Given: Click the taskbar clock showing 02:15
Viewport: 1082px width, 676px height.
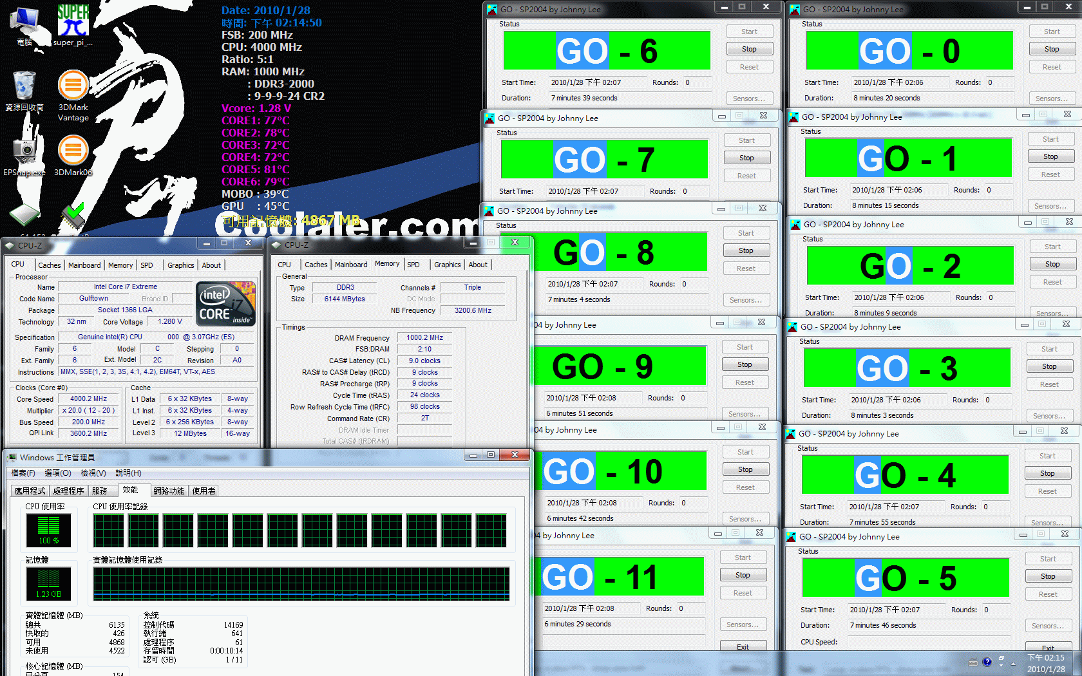Looking at the screenshot, I should [1045, 663].
